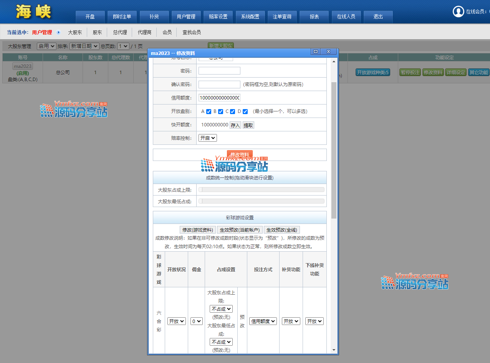The image size is (490, 363).
Task: Click the 大股东占成上限 slider
Action: point(261,189)
